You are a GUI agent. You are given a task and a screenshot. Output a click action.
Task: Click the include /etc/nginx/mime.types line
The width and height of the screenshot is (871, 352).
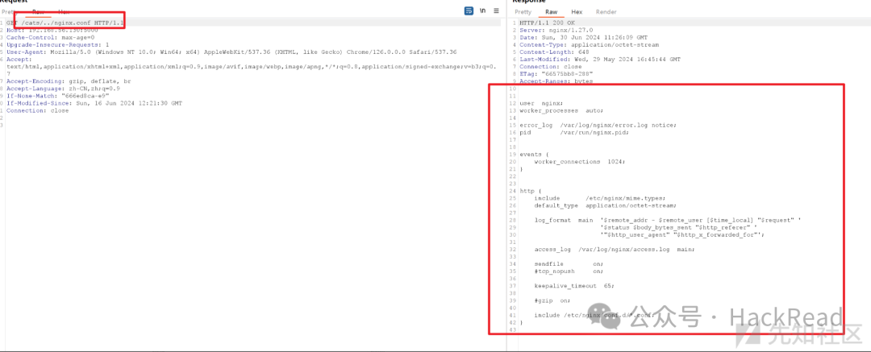599,198
